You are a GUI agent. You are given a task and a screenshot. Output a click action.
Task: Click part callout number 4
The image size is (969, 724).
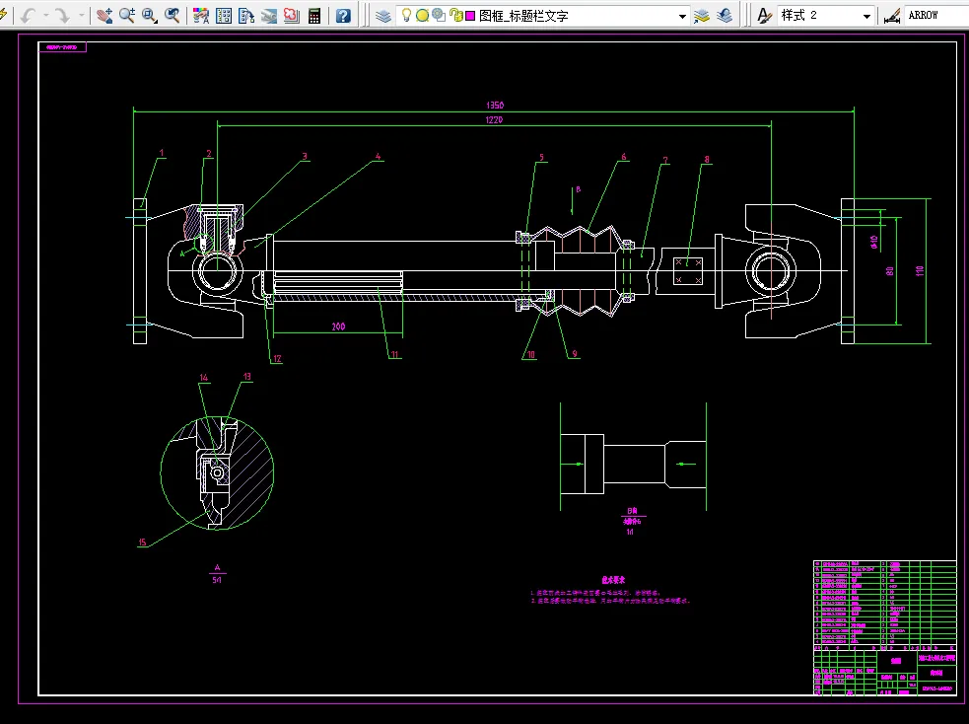pyautogui.click(x=379, y=157)
